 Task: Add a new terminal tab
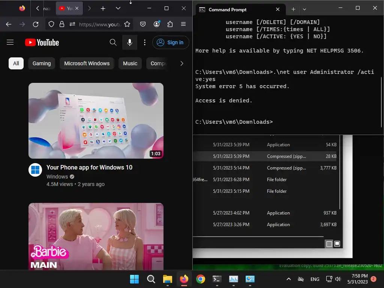(x=293, y=9)
